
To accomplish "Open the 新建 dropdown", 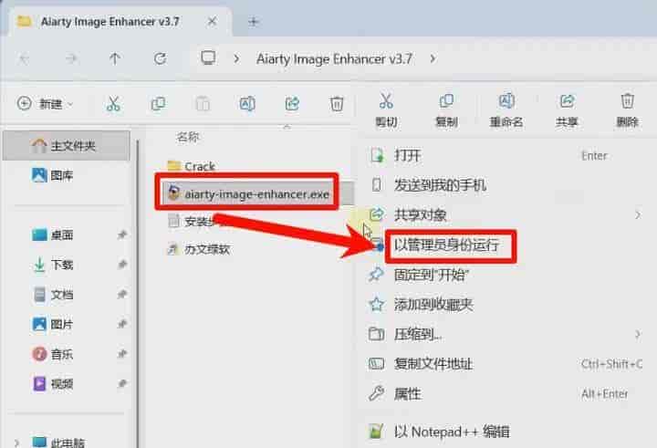I will point(46,103).
